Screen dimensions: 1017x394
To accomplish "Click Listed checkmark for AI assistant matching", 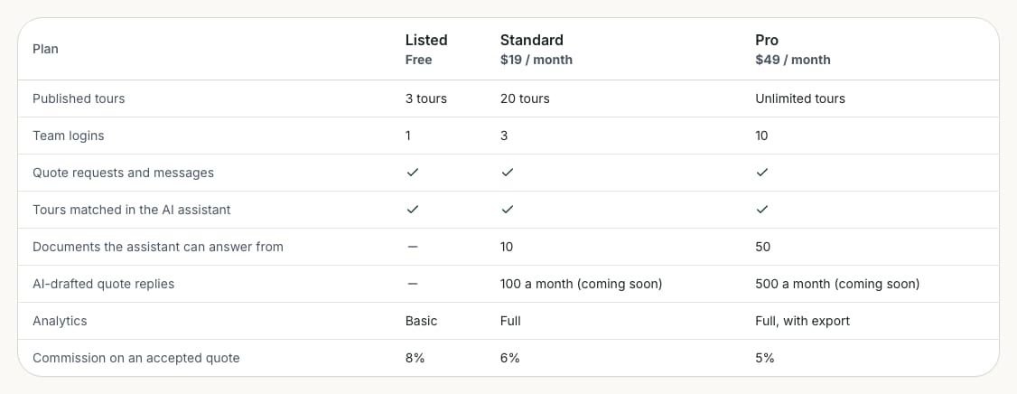I will pos(413,210).
